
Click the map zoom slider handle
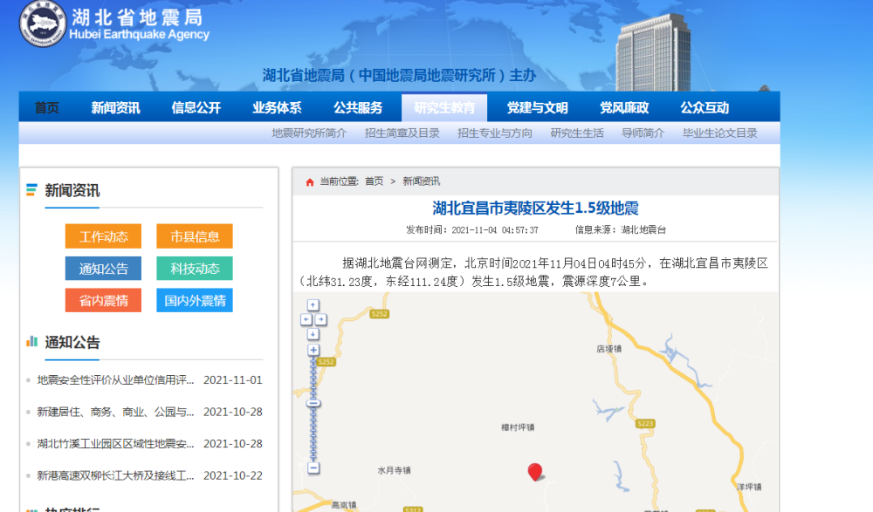coord(313,403)
